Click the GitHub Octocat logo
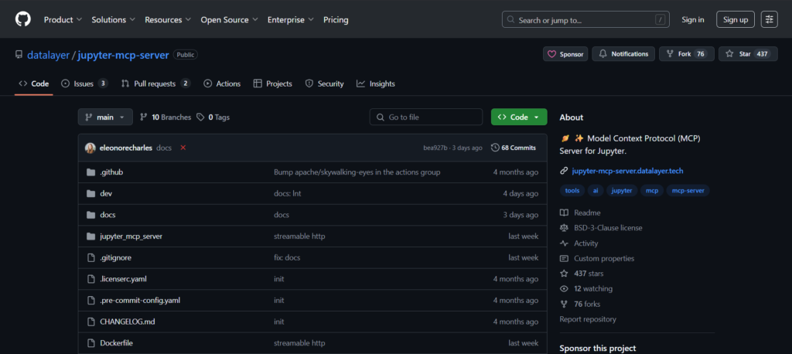 point(22,19)
